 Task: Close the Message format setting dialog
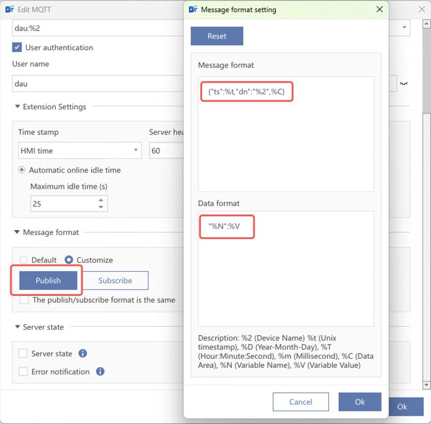coord(379,10)
